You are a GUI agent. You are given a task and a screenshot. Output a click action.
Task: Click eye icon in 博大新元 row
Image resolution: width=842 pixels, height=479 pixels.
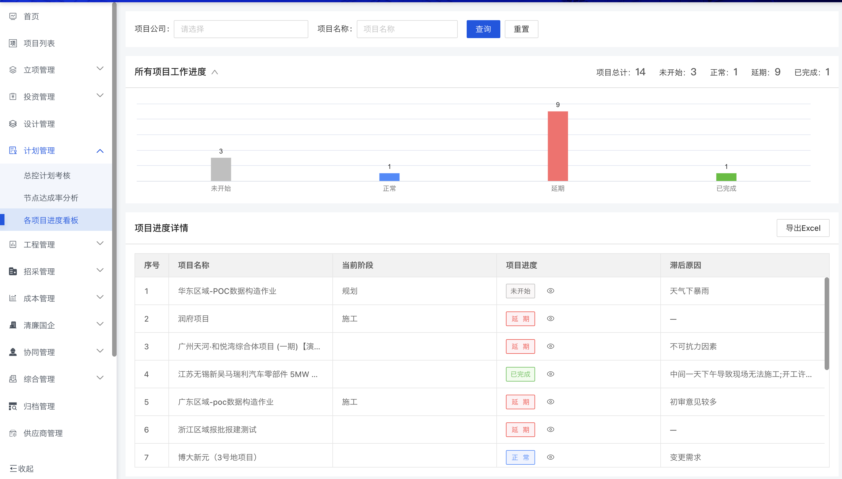point(550,457)
